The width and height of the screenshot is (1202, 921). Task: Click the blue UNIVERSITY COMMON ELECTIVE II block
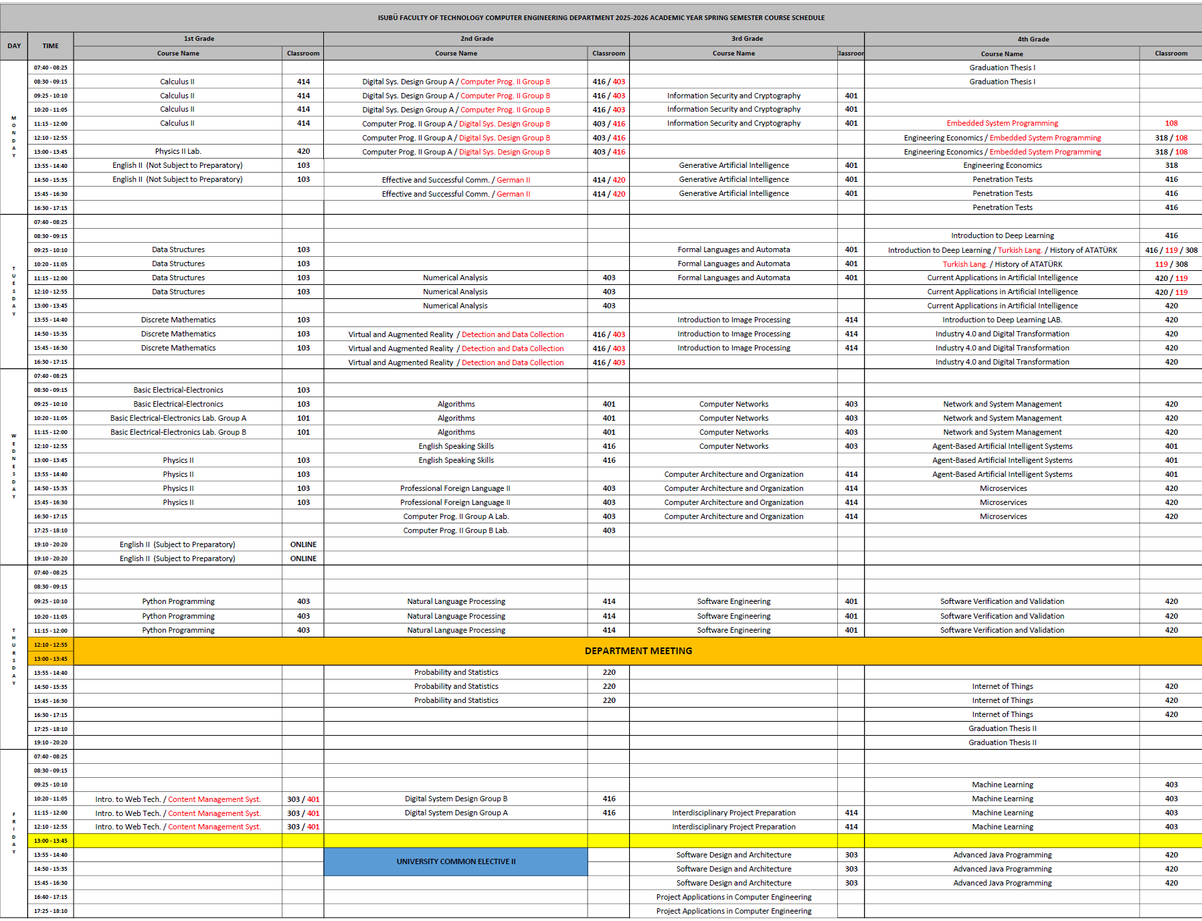(456, 861)
